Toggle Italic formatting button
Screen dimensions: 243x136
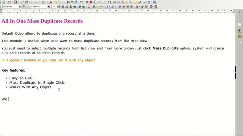[67, 7]
